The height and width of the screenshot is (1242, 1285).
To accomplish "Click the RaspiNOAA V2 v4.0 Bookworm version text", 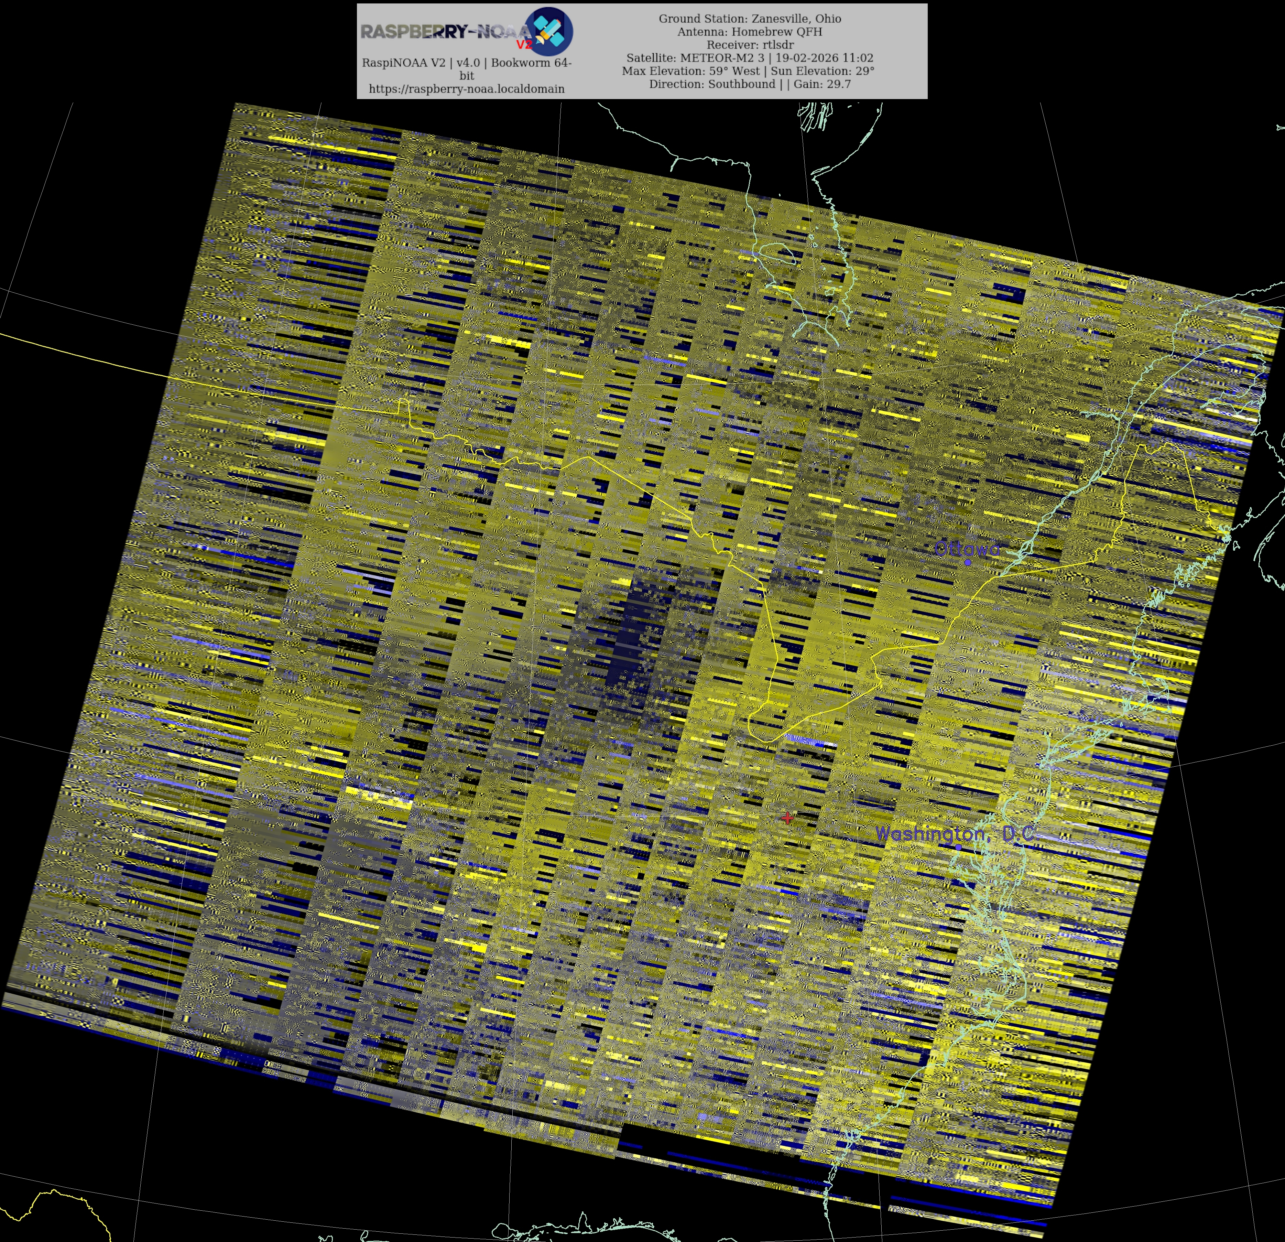I will click(466, 63).
